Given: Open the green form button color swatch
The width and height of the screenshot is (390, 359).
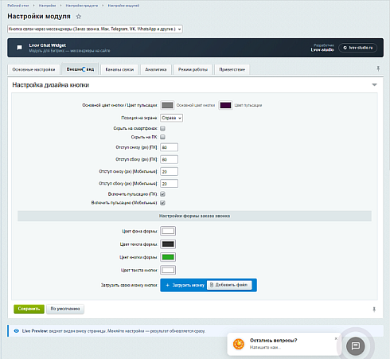Looking at the screenshot, I should pyautogui.click(x=168, y=257).
